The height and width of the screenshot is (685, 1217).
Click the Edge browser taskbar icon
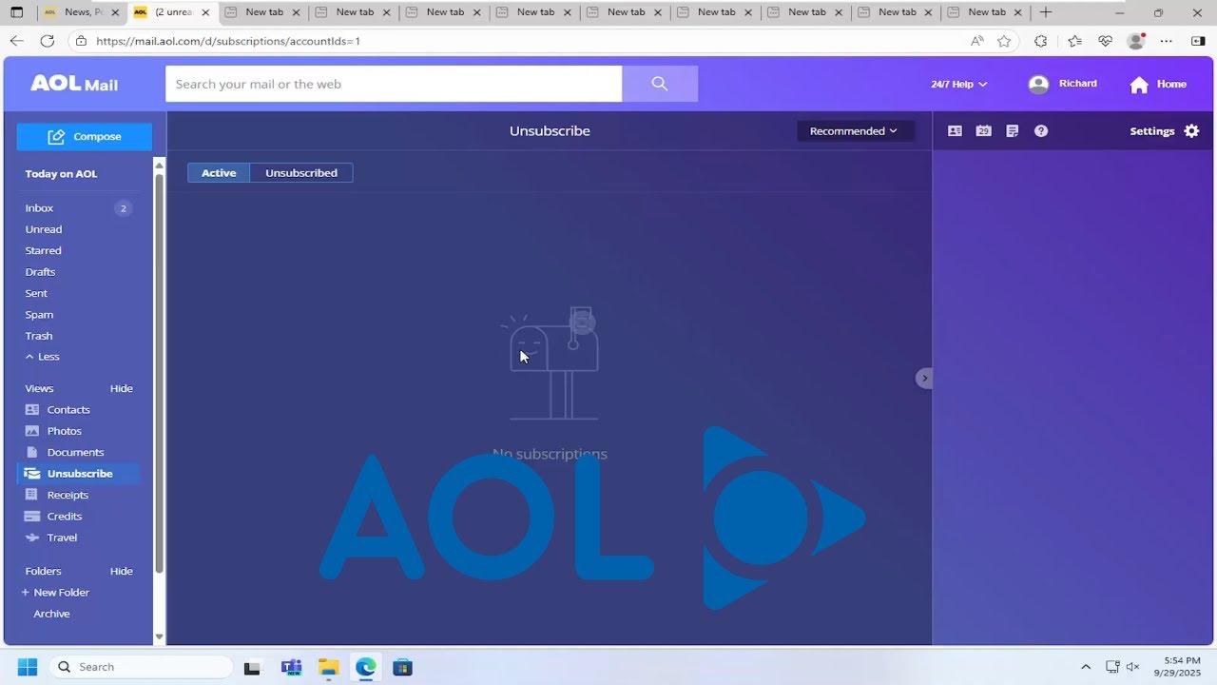[x=365, y=667]
